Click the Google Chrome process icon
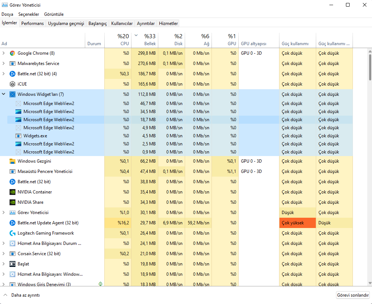Viewport: 372px width, 304px height. (x=12, y=53)
